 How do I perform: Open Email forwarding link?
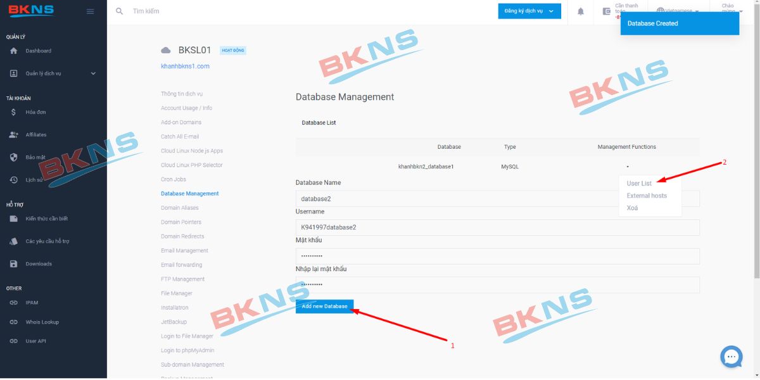(x=182, y=265)
